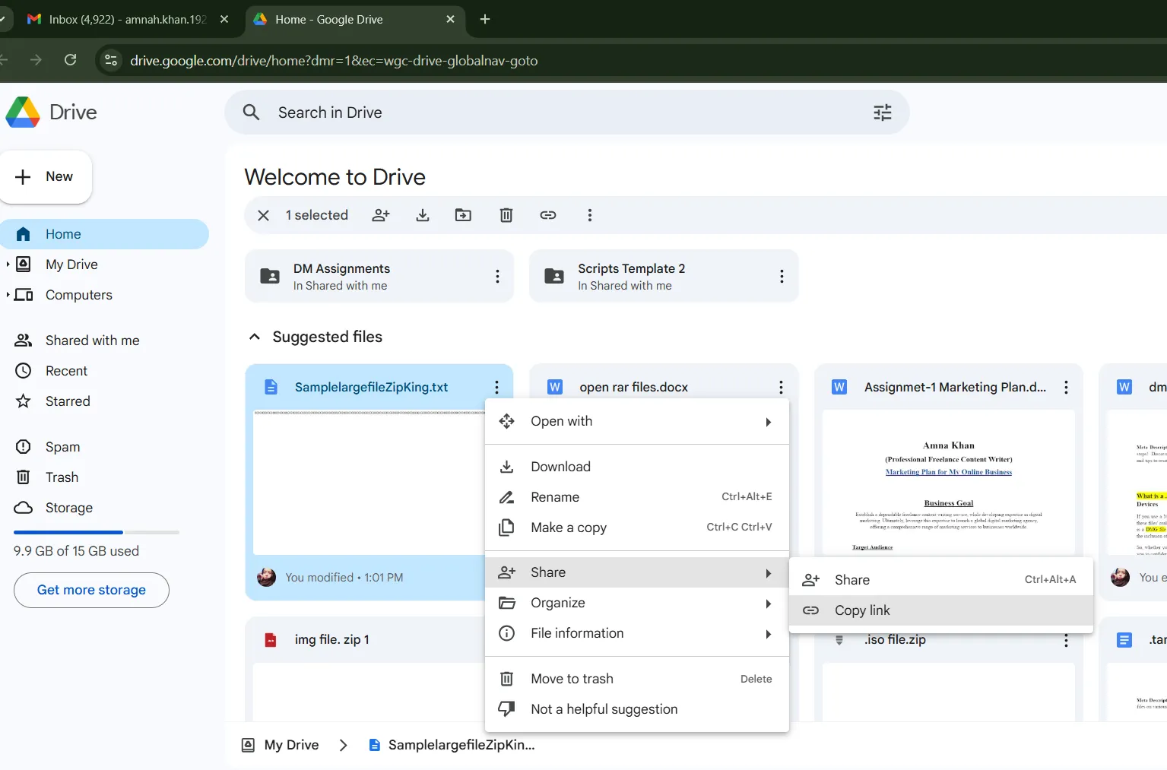The width and height of the screenshot is (1167, 770).
Task: Click Share with Ctrl+Alt+A in submenu
Action: coord(941,580)
